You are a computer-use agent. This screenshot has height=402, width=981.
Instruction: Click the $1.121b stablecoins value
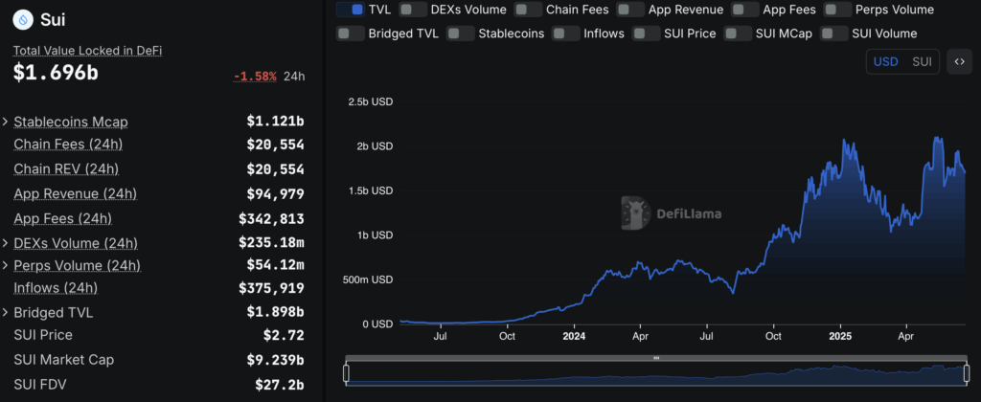[x=275, y=122]
